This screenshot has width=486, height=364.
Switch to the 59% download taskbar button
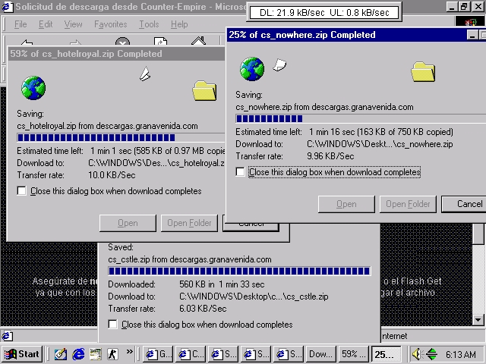tap(352, 353)
